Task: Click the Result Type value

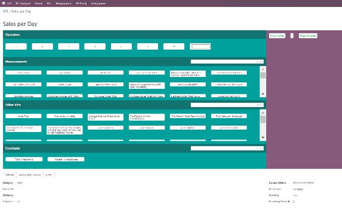Action: tap(298, 189)
